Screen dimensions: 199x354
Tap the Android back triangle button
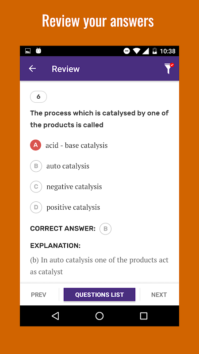pos(55,316)
